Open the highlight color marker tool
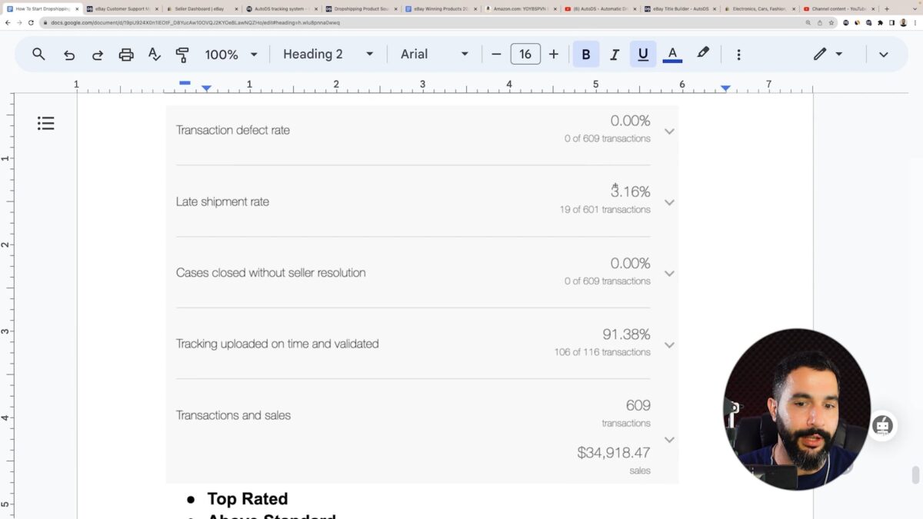Image resolution: width=923 pixels, height=519 pixels. tap(703, 53)
